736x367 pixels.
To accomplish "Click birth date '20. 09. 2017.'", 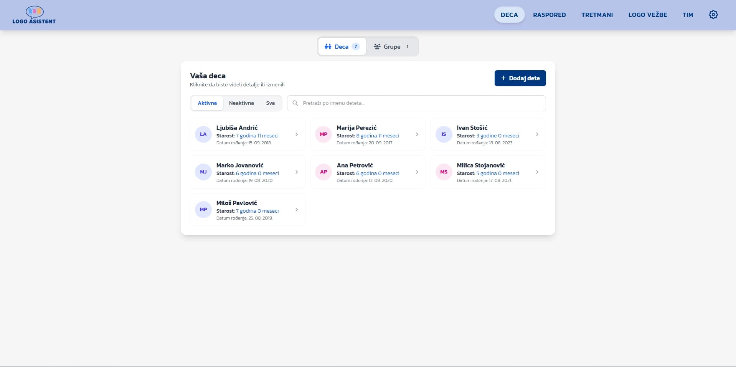I will pos(381,143).
